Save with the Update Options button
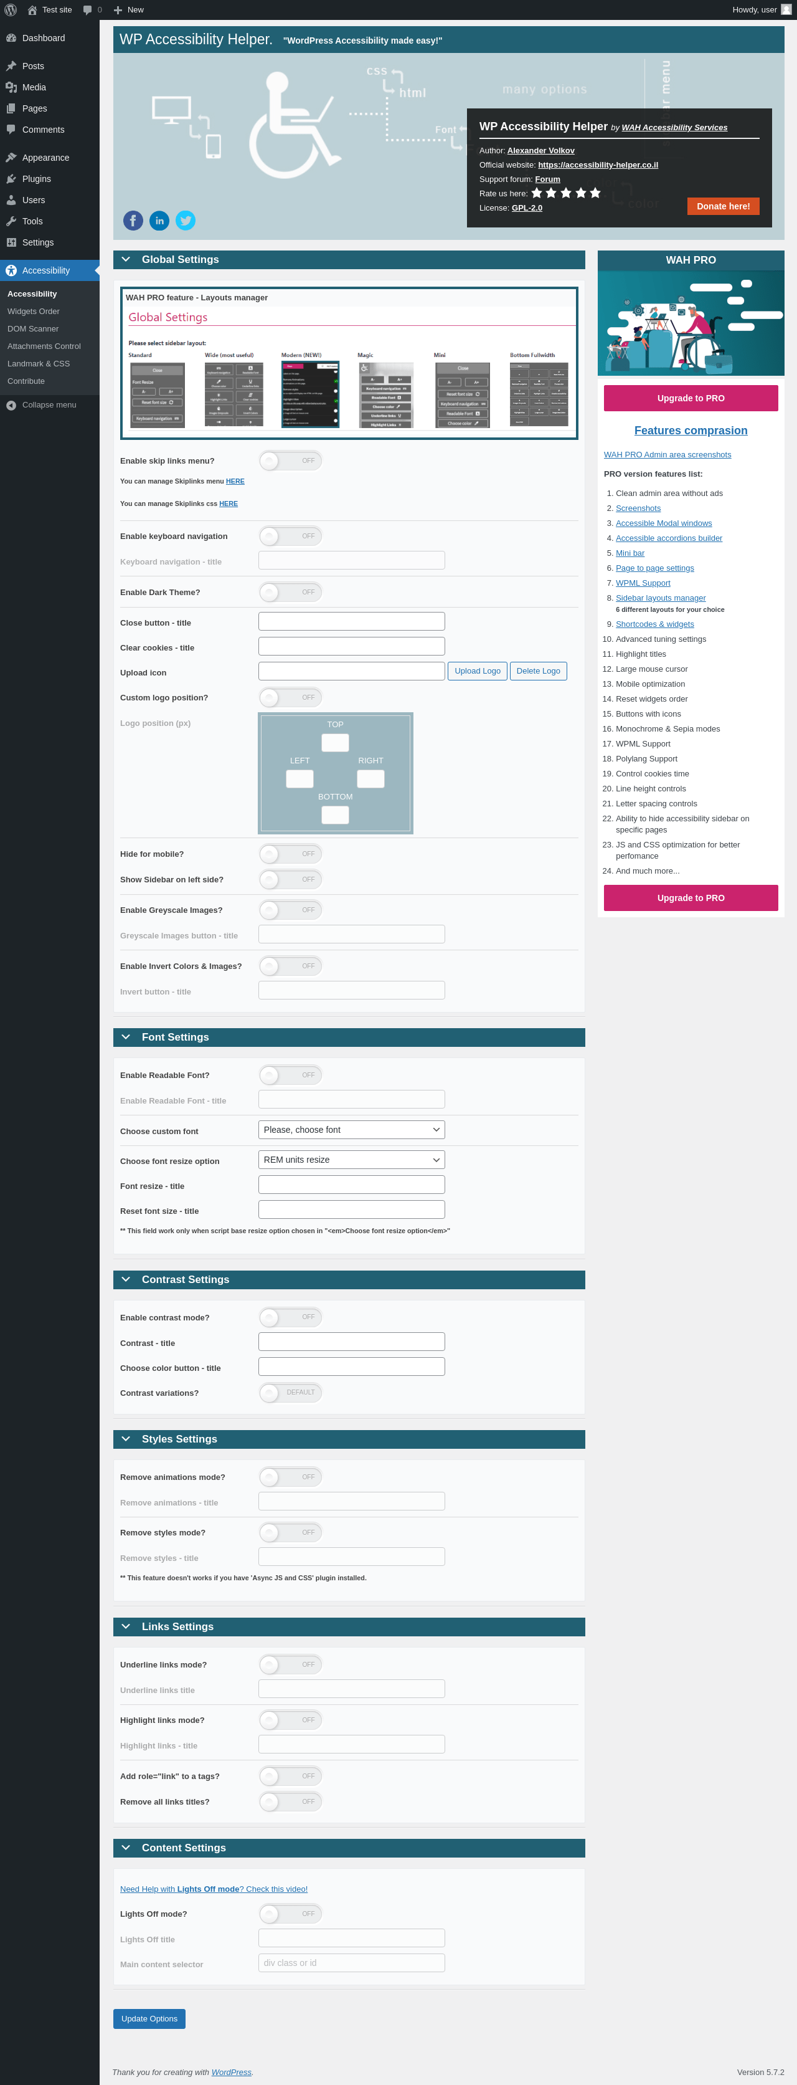Screen dimensions: 797x2085 point(149,2018)
